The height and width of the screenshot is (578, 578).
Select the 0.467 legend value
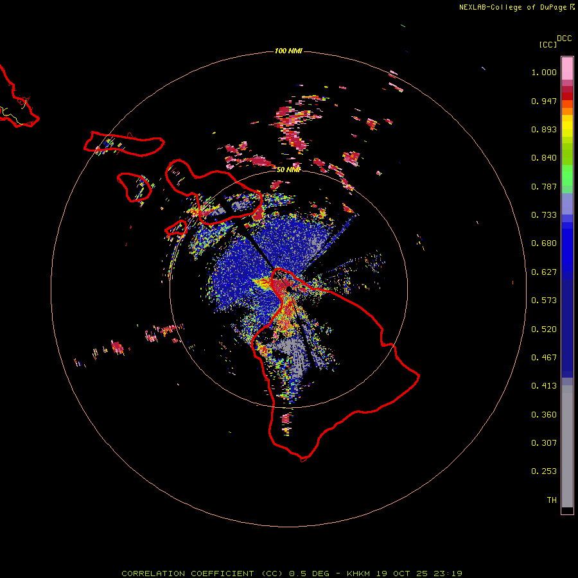tap(544, 358)
